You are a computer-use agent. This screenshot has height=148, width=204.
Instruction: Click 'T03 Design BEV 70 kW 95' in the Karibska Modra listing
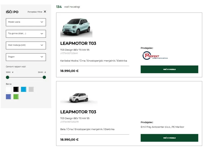75,50
